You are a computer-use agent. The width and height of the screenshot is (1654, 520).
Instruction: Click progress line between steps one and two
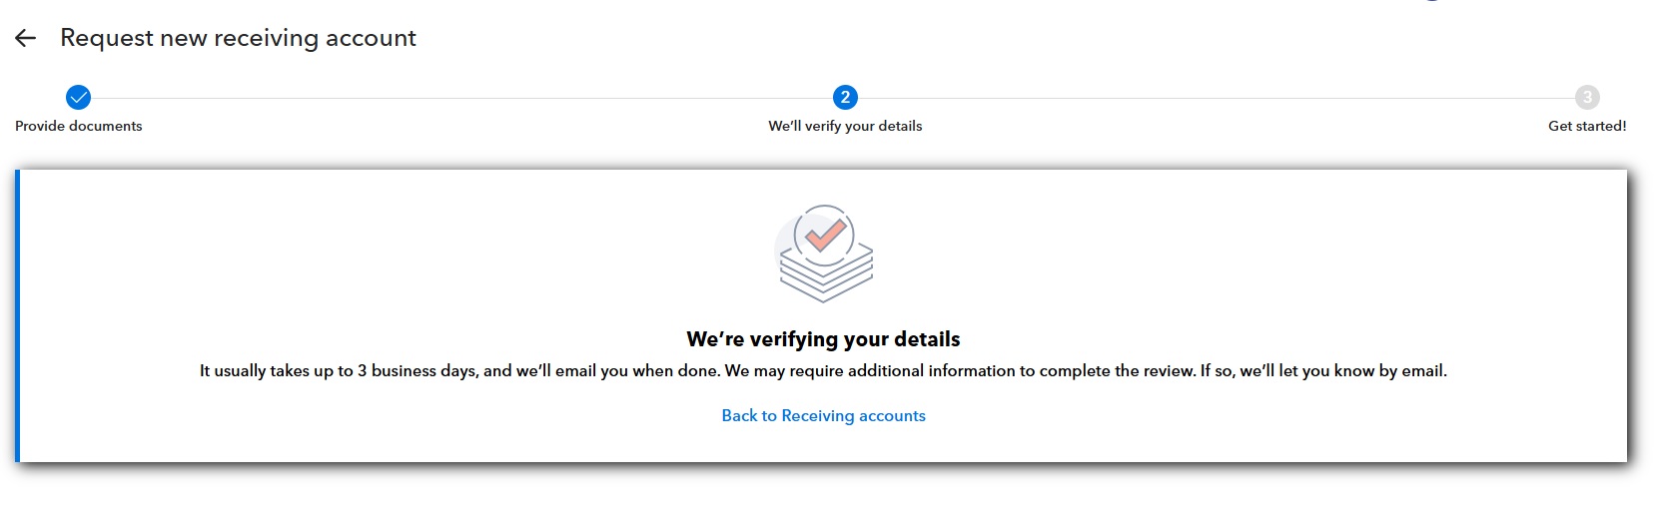(461, 98)
